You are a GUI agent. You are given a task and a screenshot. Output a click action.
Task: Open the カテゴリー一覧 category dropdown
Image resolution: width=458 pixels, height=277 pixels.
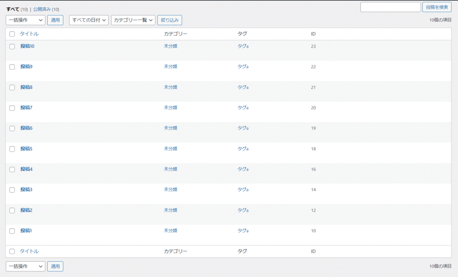(133, 20)
